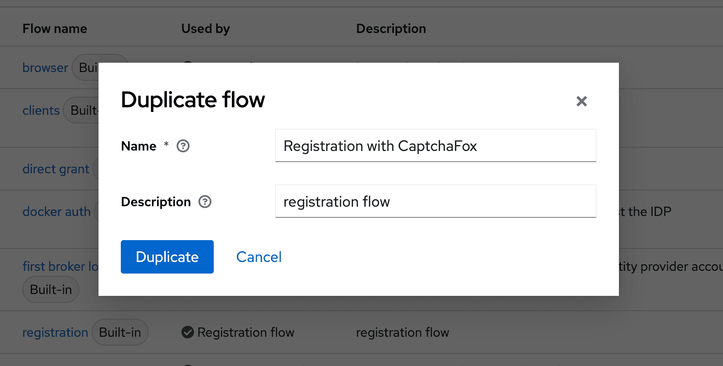The image size is (723, 366).
Task: Click the Built-in badge beside registration
Action: (x=120, y=332)
